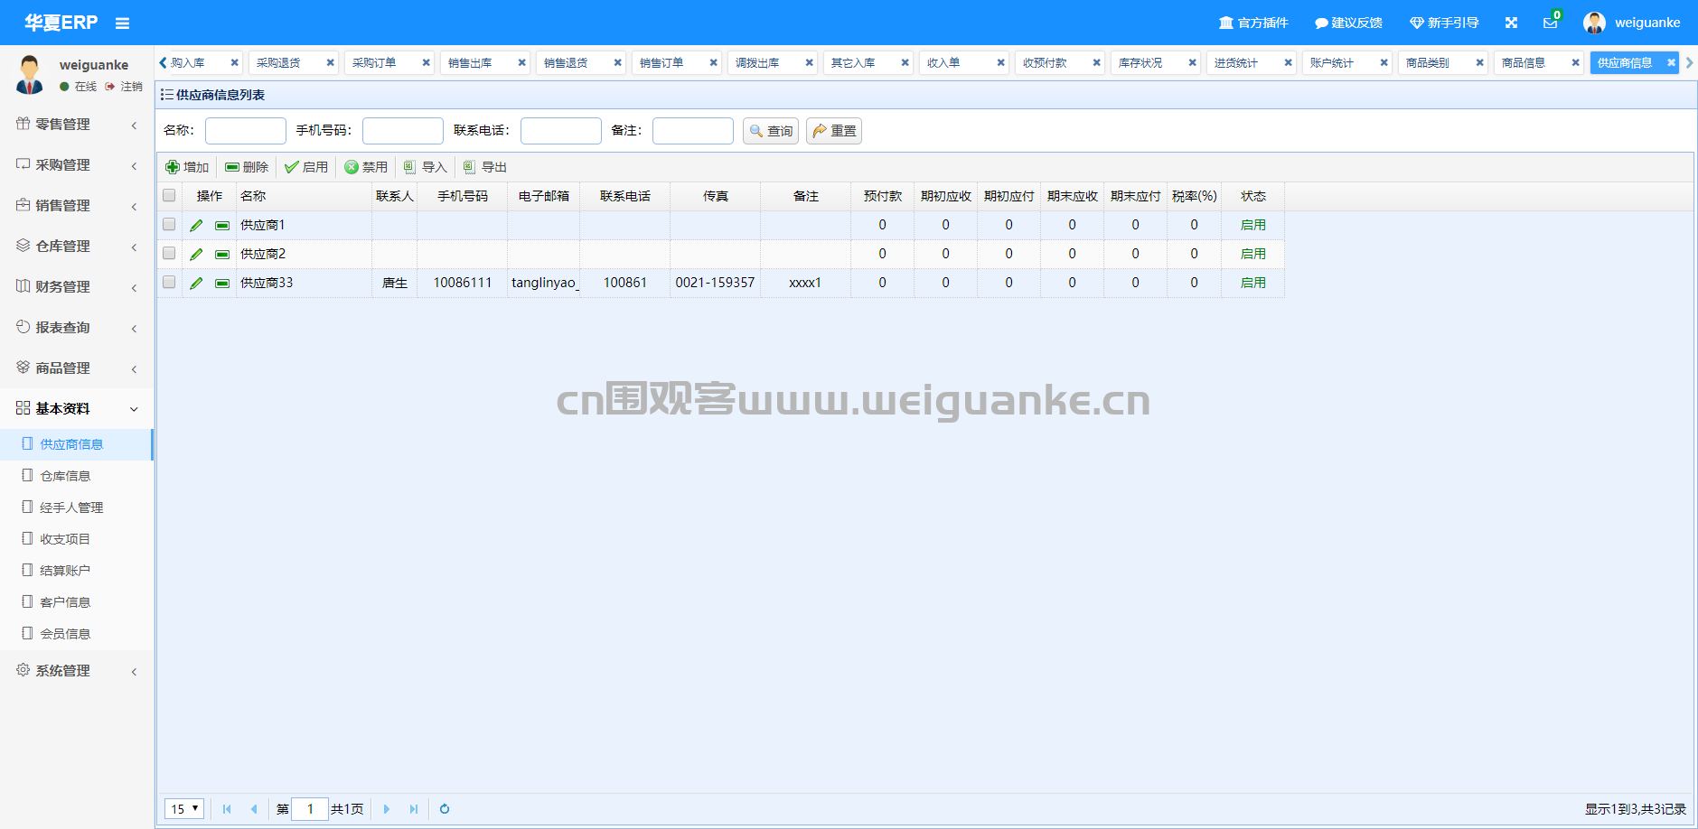Toggle the select-all checkbox in table header
Image resolution: width=1698 pixels, height=829 pixels.
pos(169,196)
